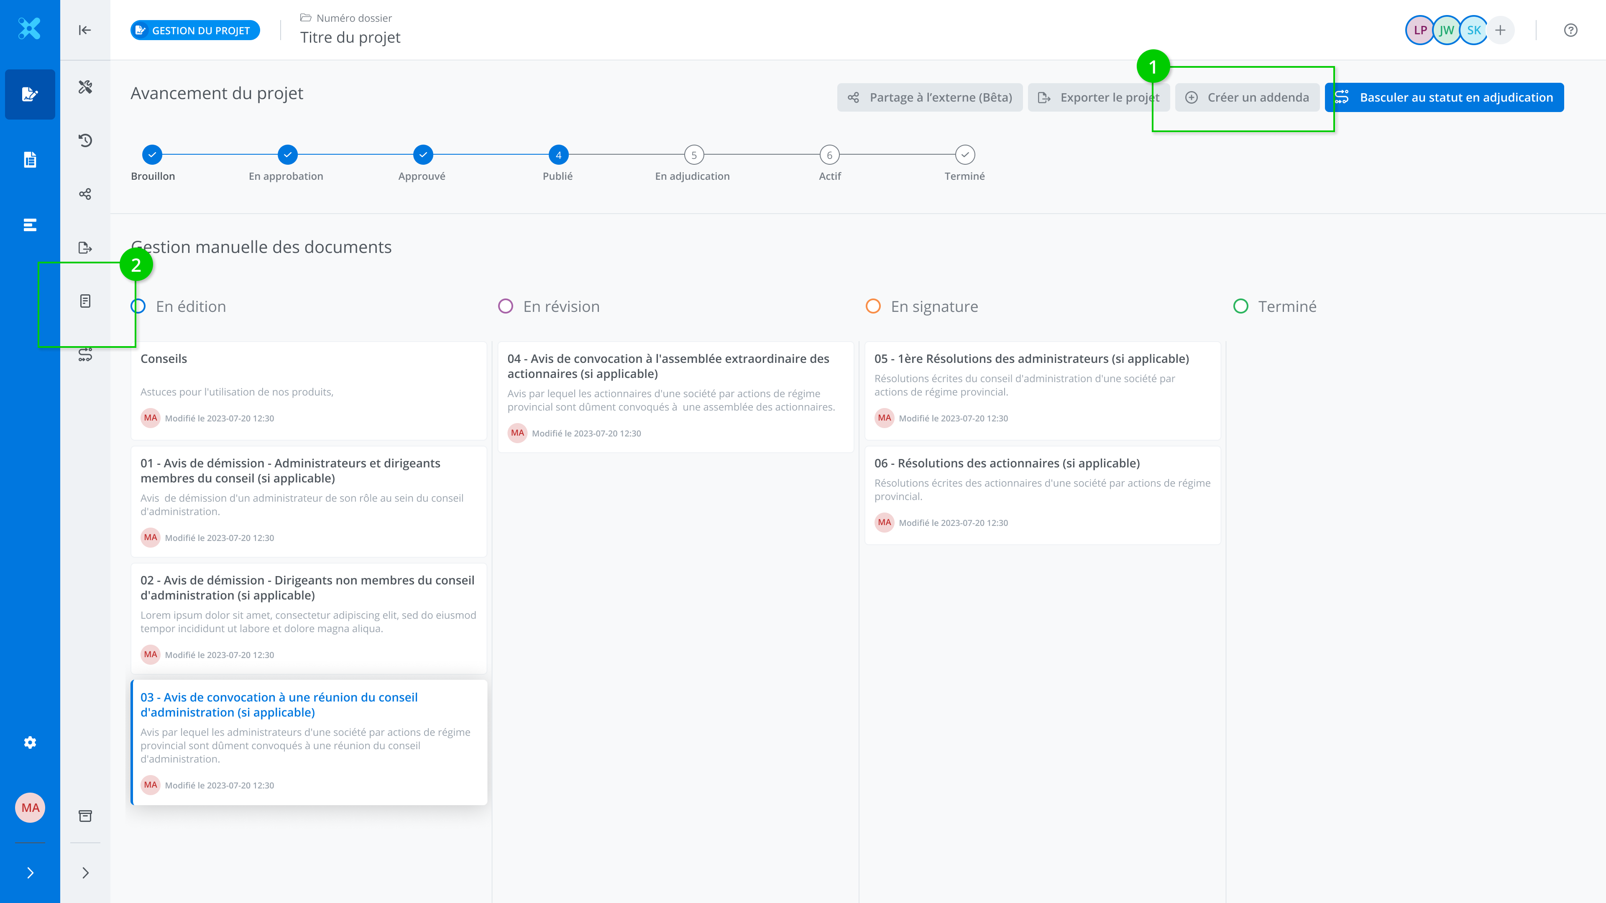This screenshot has height=903, width=1606.
Task: Click the Gestion du projet tab pill
Action: tap(195, 30)
